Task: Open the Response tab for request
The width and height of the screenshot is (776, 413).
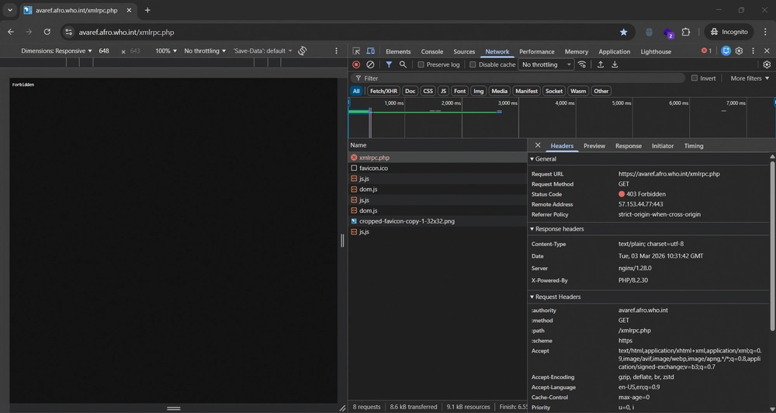Action: [628, 146]
